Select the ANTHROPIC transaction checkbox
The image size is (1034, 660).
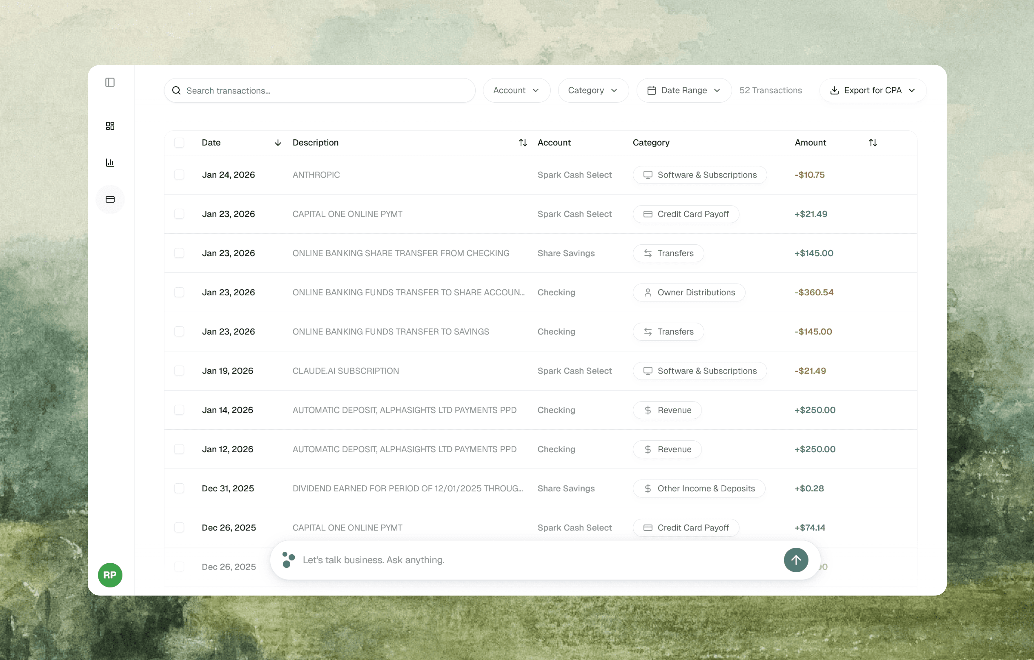tap(179, 175)
